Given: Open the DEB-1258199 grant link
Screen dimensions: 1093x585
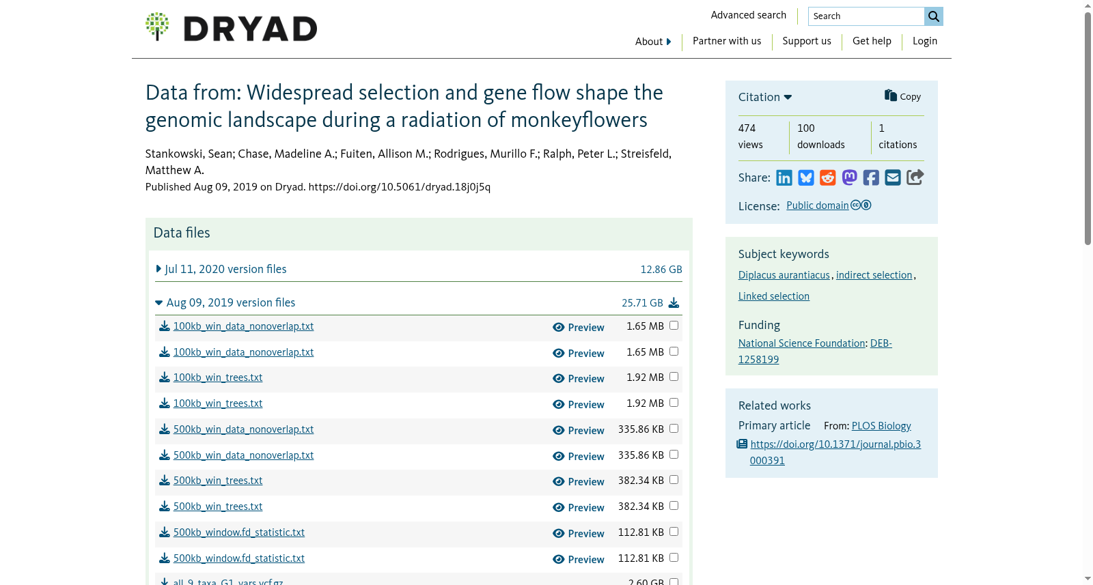Looking at the screenshot, I should pyautogui.click(x=815, y=352).
